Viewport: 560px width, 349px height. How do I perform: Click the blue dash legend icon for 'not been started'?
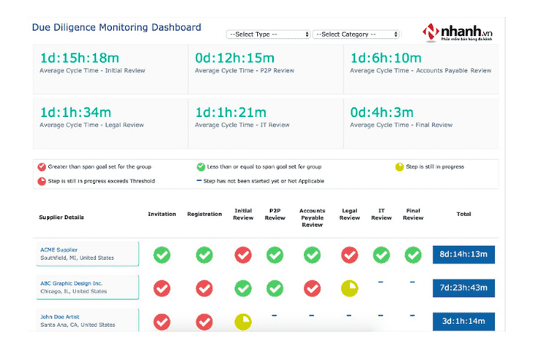click(199, 180)
